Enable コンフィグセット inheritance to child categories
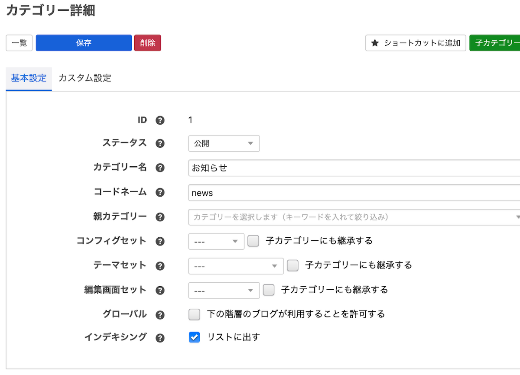The height and width of the screenshot is (375, 520). (x=253, y=241)
